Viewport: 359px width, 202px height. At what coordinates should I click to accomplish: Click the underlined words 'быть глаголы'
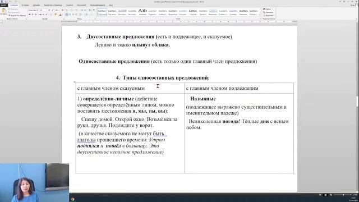click(x=122, y=136)
